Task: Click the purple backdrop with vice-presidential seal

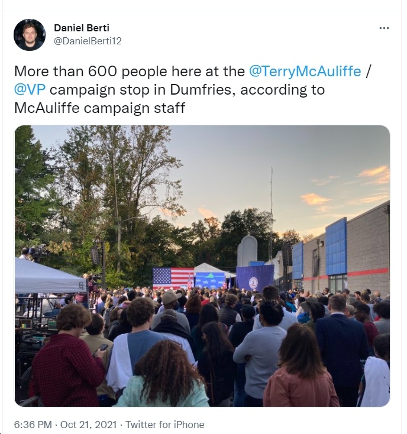Action: [x=255, y=277]
